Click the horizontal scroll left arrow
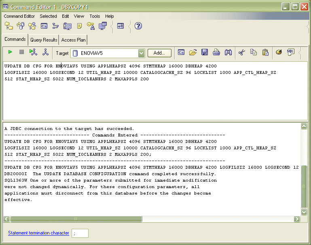 coord(6,219)
